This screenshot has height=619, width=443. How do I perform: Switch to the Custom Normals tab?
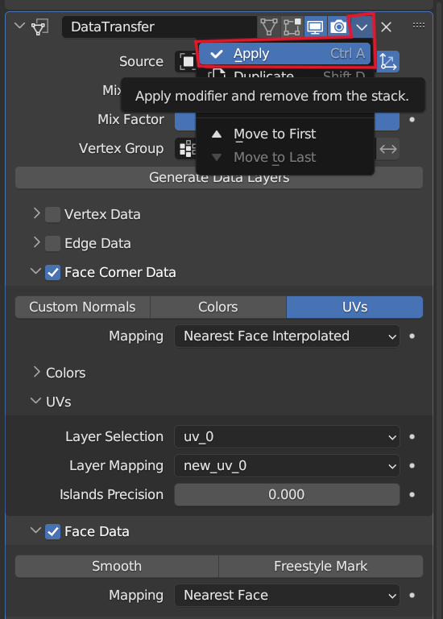(x=83, y=307)
